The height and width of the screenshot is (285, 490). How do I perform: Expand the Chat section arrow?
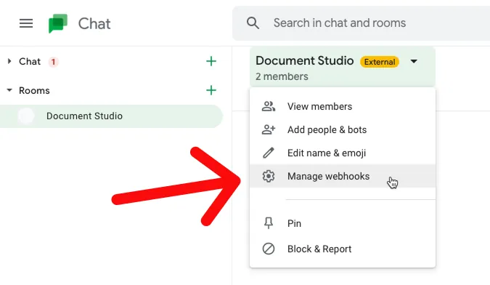point(9,61)
